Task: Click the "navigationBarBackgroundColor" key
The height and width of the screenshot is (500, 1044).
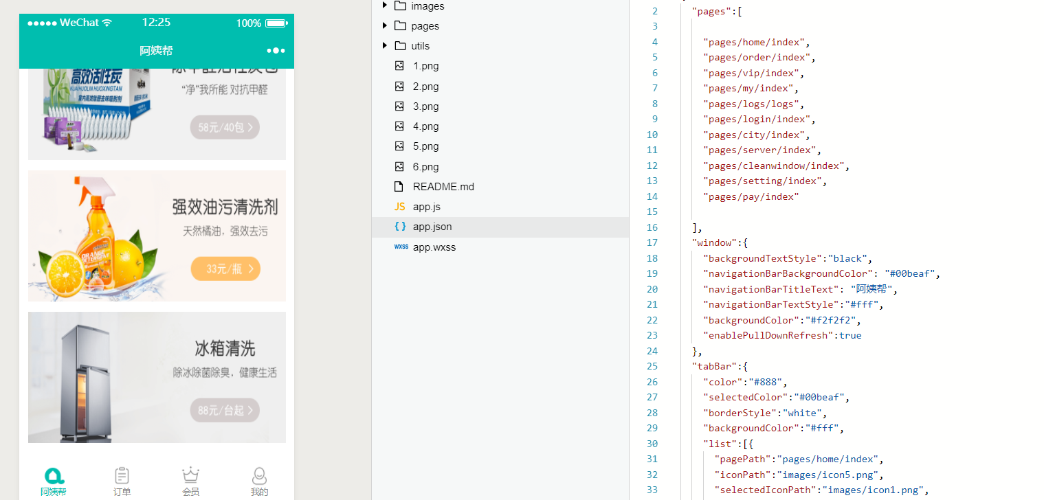Action: pos(788,273)
